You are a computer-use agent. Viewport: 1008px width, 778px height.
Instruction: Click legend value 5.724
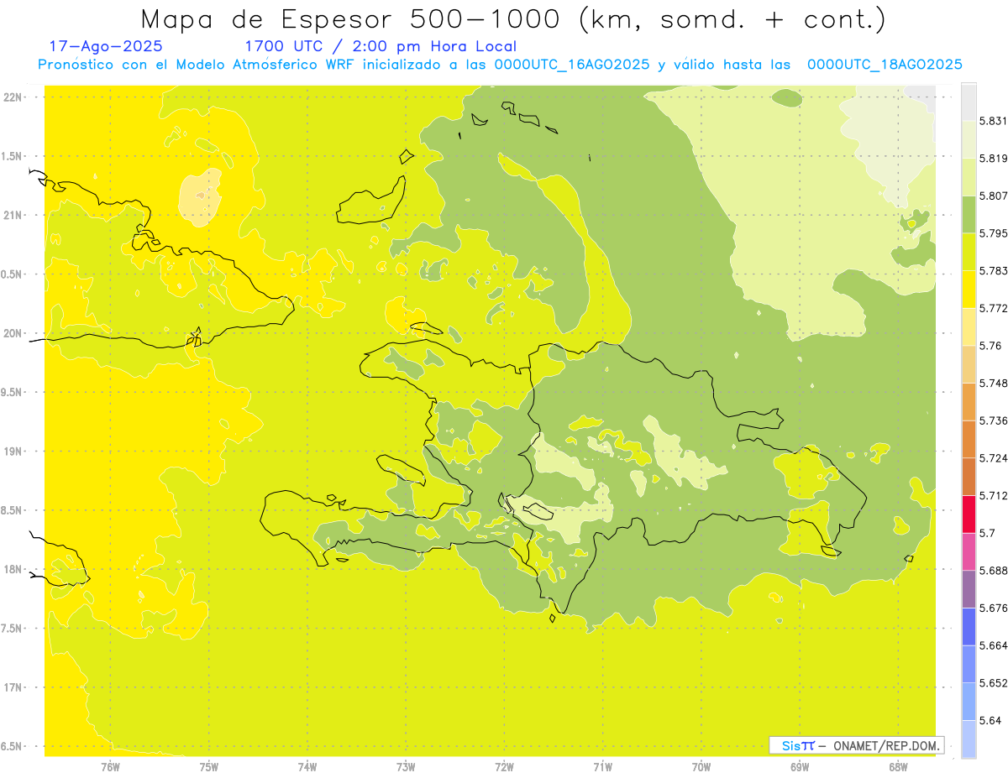tap(993, 458)
